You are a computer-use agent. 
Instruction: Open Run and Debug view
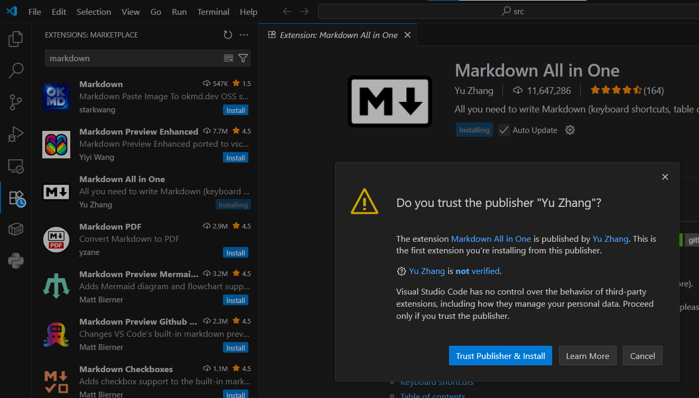16,135
